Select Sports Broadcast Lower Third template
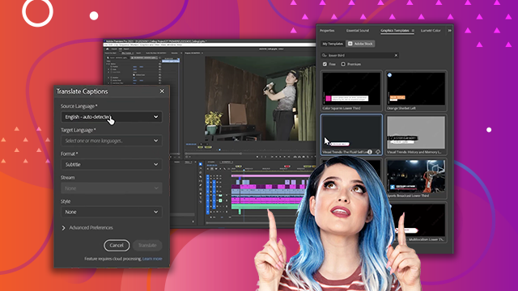 (416, 178)
